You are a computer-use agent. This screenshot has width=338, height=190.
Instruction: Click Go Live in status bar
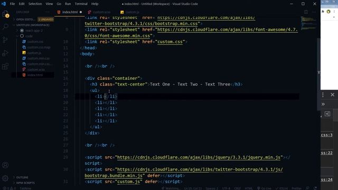(x=264, y=188)
